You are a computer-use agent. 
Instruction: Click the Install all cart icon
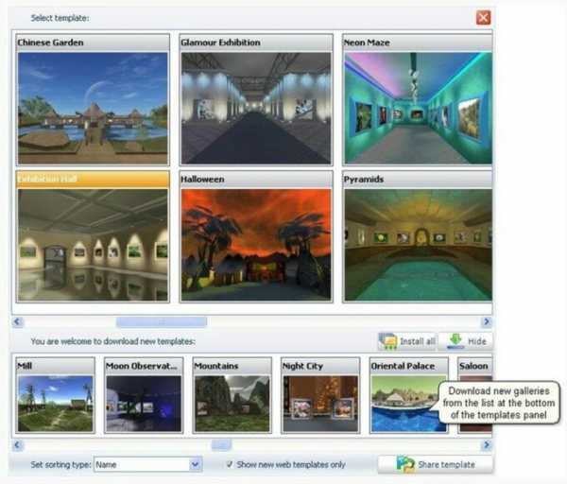pos(387,341)
